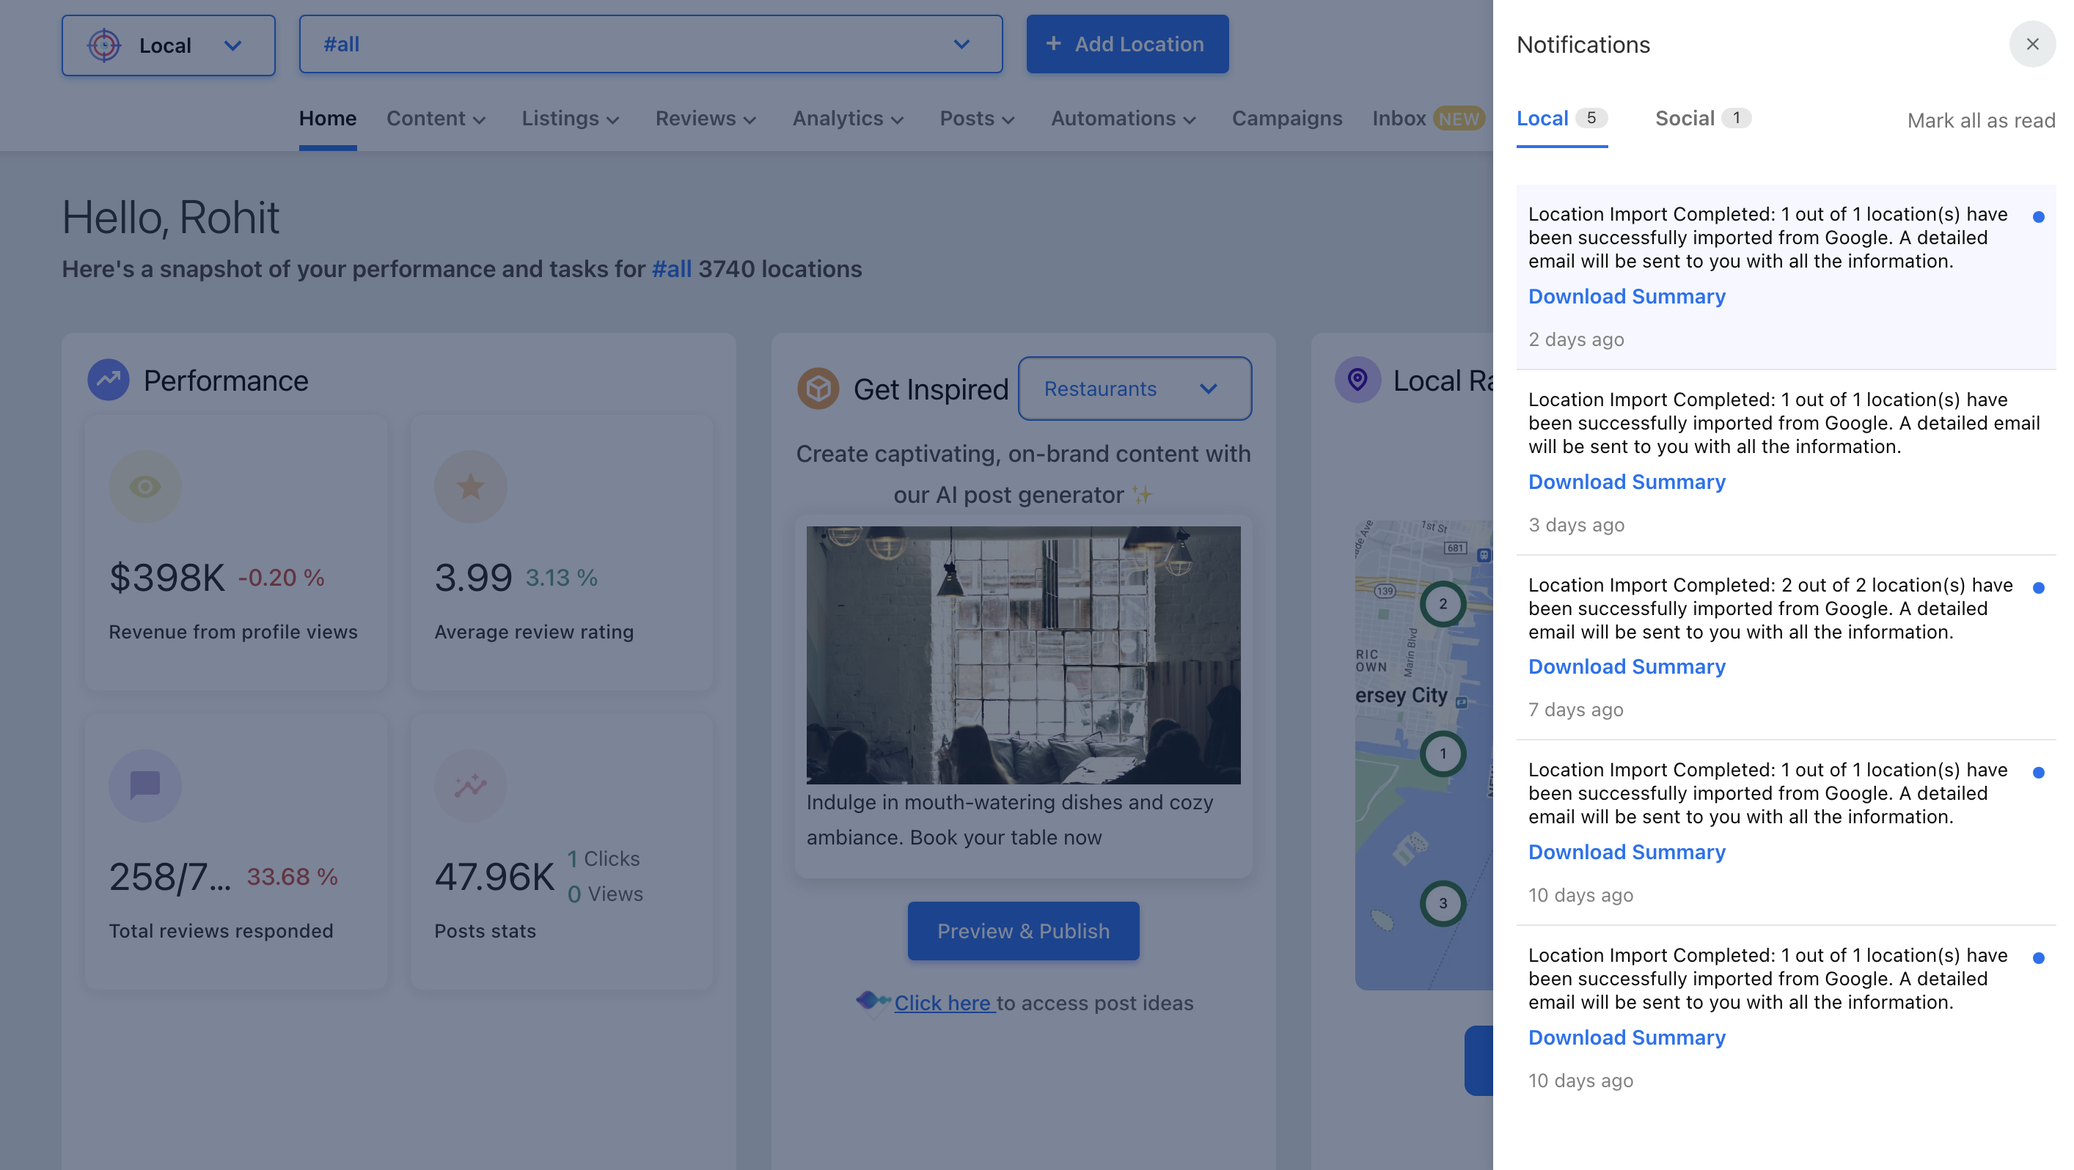Go to the Home tab

(328, 118)
